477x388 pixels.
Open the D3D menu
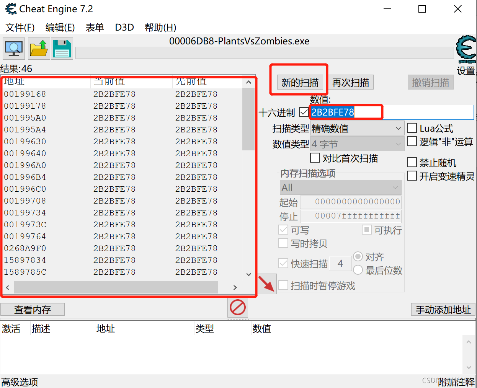(x=124, y=28)
